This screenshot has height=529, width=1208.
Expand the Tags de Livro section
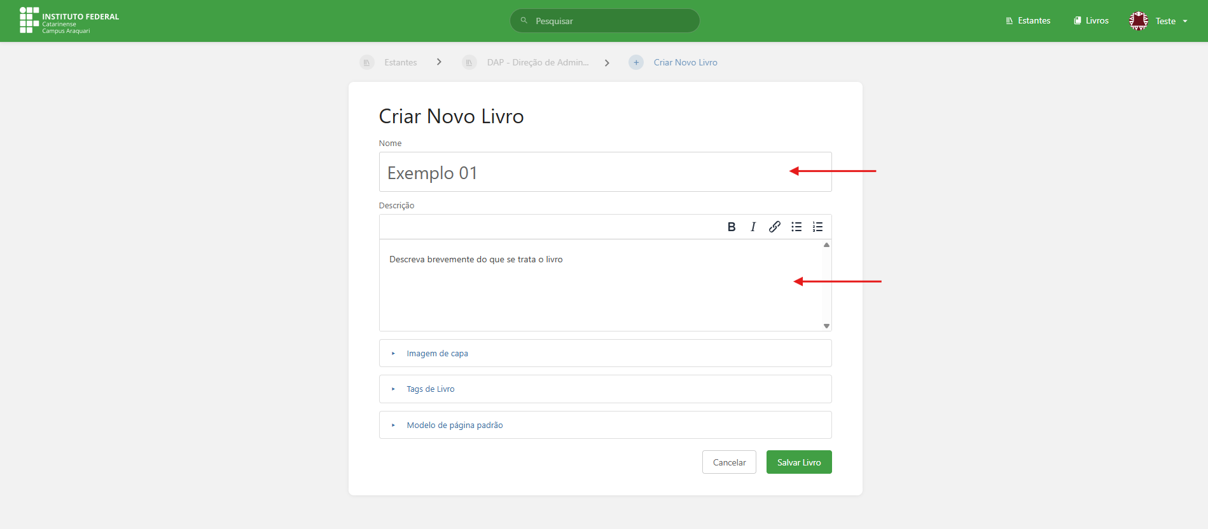coord(431,389)
